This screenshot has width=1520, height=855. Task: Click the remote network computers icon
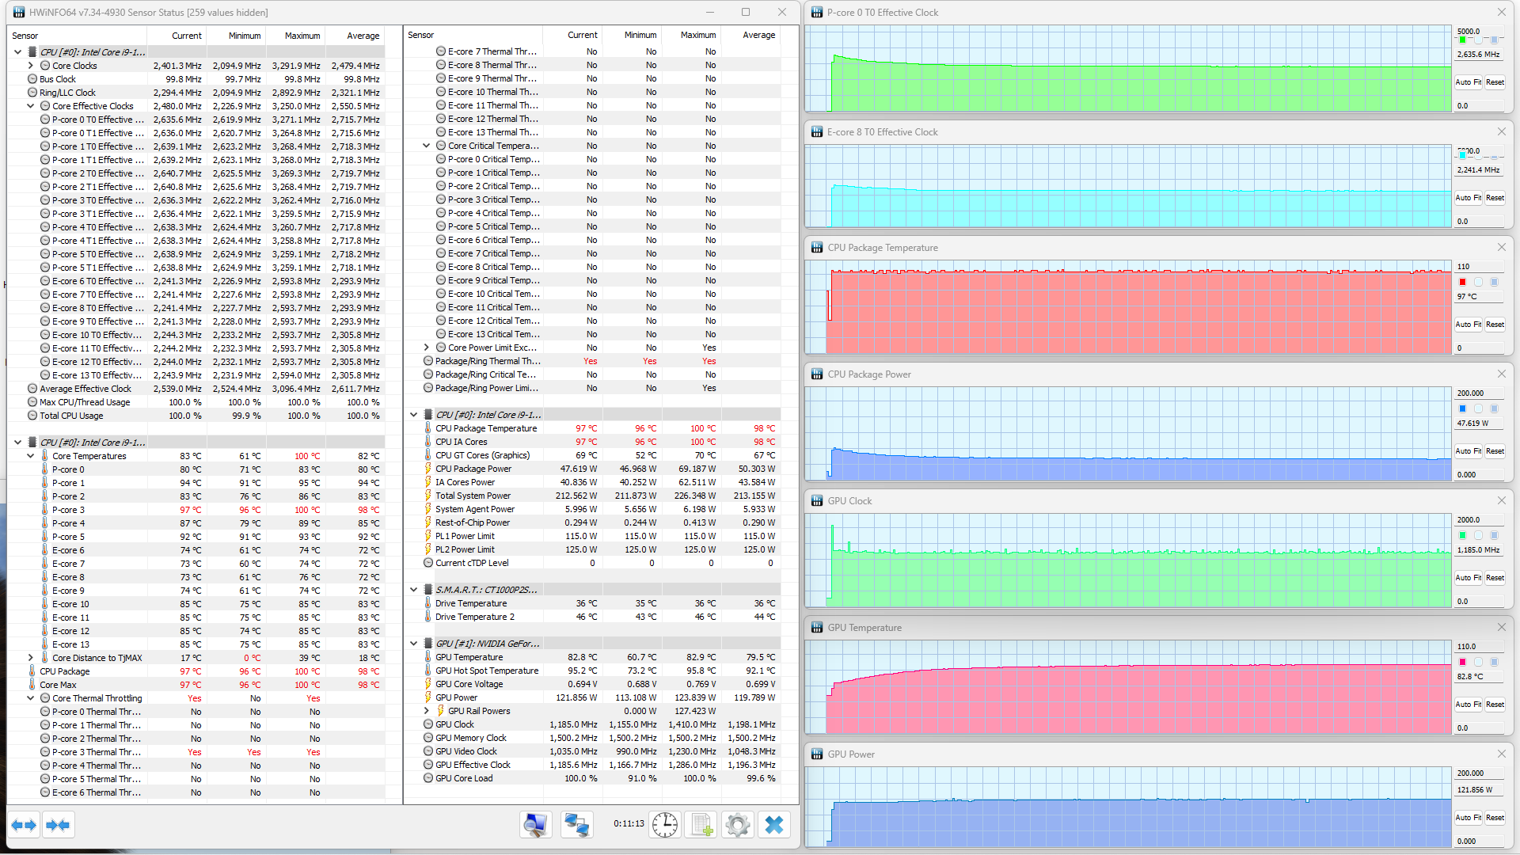tap(576, 825)
